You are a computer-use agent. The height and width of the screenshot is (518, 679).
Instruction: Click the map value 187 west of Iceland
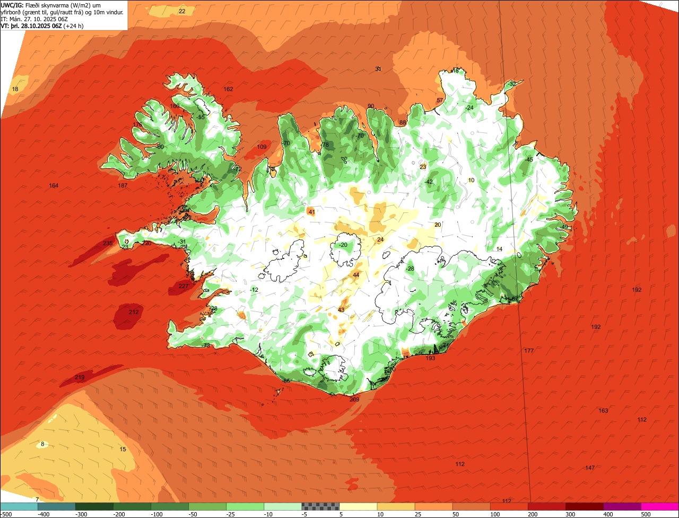[123, 185]
